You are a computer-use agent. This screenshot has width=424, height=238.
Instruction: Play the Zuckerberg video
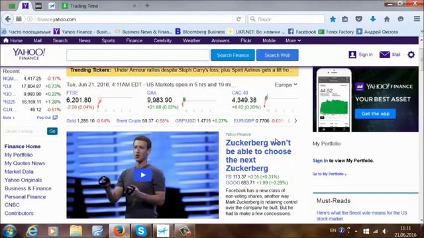142,175
